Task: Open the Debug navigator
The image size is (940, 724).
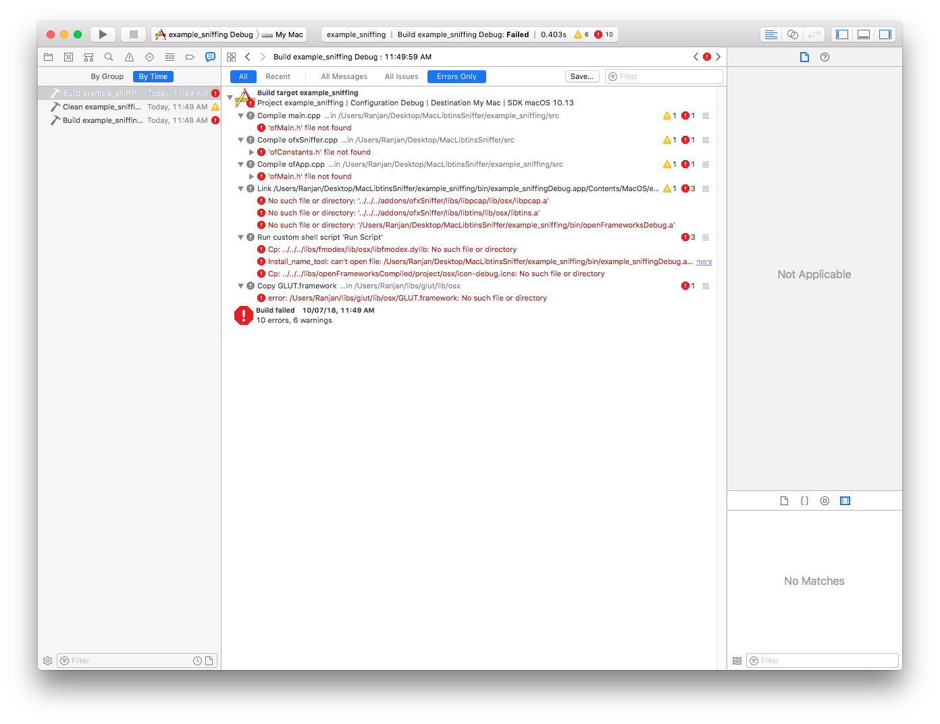Action: click(169, 57)
